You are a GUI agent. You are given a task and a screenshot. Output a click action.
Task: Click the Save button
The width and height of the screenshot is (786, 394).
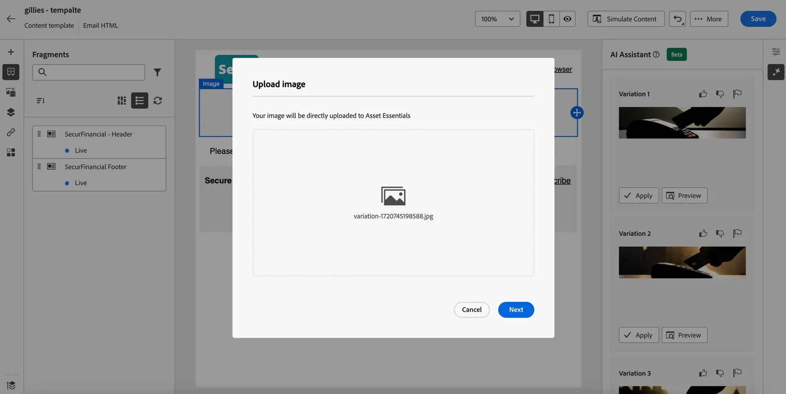point(758,19)
